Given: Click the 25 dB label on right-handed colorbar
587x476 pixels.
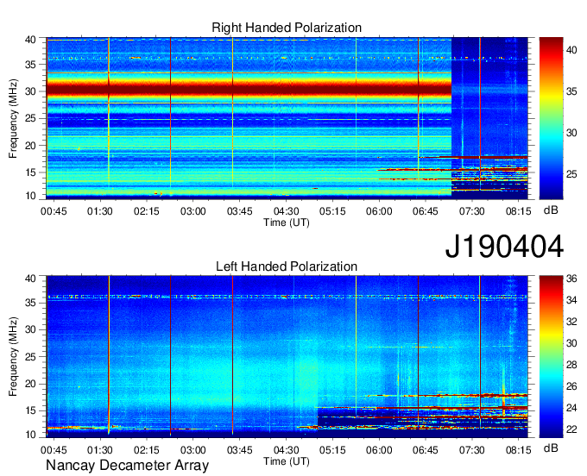Looking at the screenshot, I should pos(571,174).
